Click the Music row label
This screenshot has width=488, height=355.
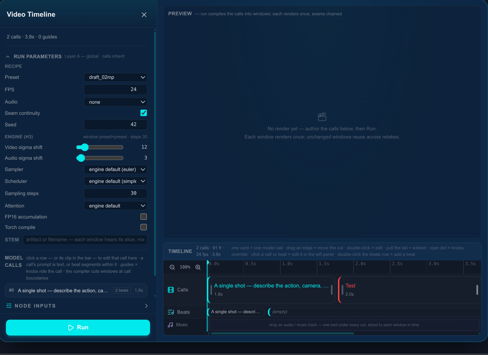coord(182,325)
